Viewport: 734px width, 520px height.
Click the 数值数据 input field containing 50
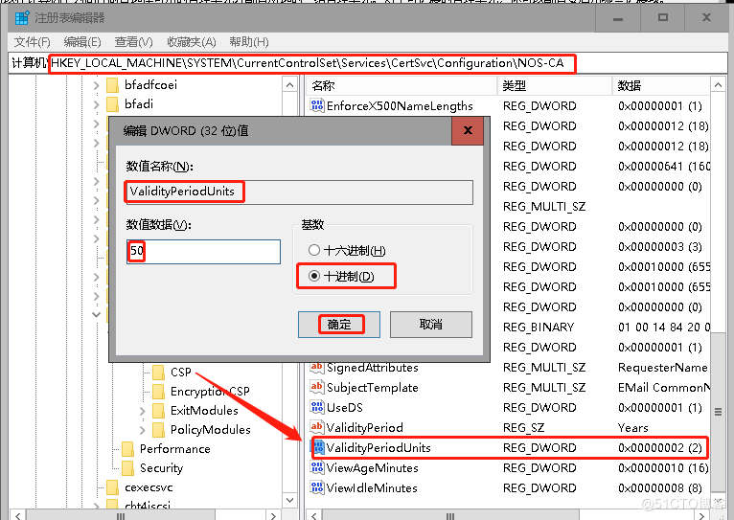coord(203,252)
